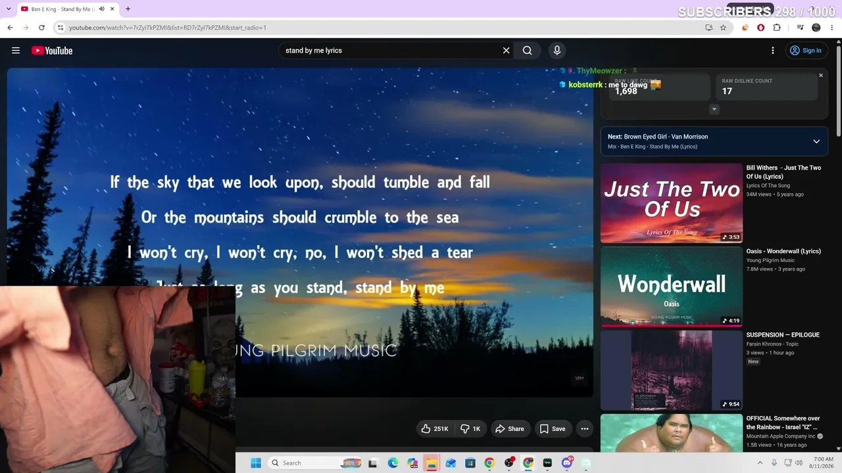Submit search with the magnifier button

528,51
